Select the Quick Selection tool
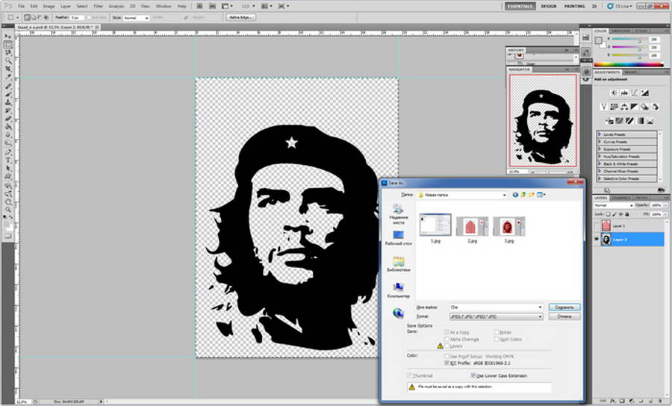 coord(8,60)
